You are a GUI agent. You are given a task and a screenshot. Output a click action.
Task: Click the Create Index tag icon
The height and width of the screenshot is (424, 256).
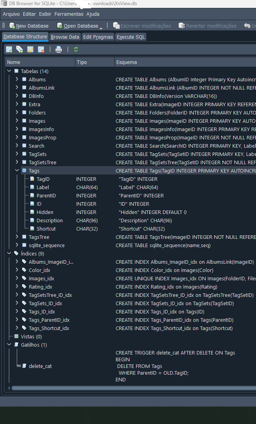coord(20,49)
